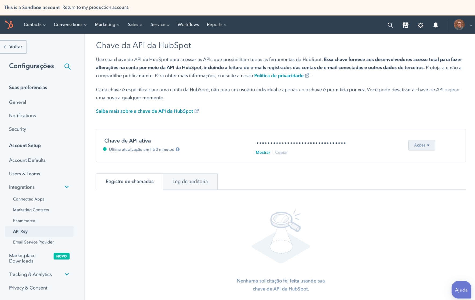Expand Tracking & Analytics chevron
Viewport: 475px width, 300px height.
[67, 274]
